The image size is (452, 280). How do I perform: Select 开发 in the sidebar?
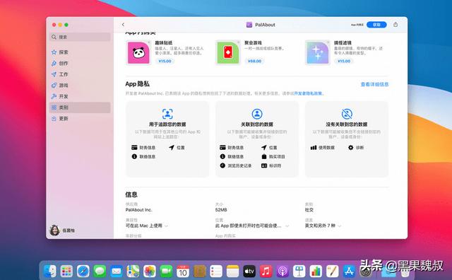[x=80, y=96]
